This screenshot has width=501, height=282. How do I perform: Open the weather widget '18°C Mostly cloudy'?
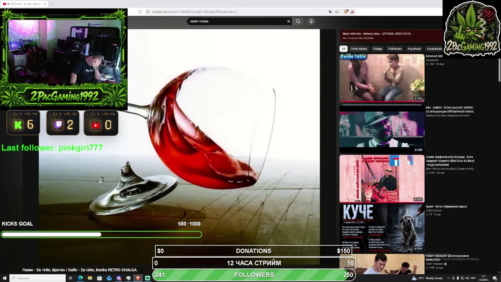428,278
